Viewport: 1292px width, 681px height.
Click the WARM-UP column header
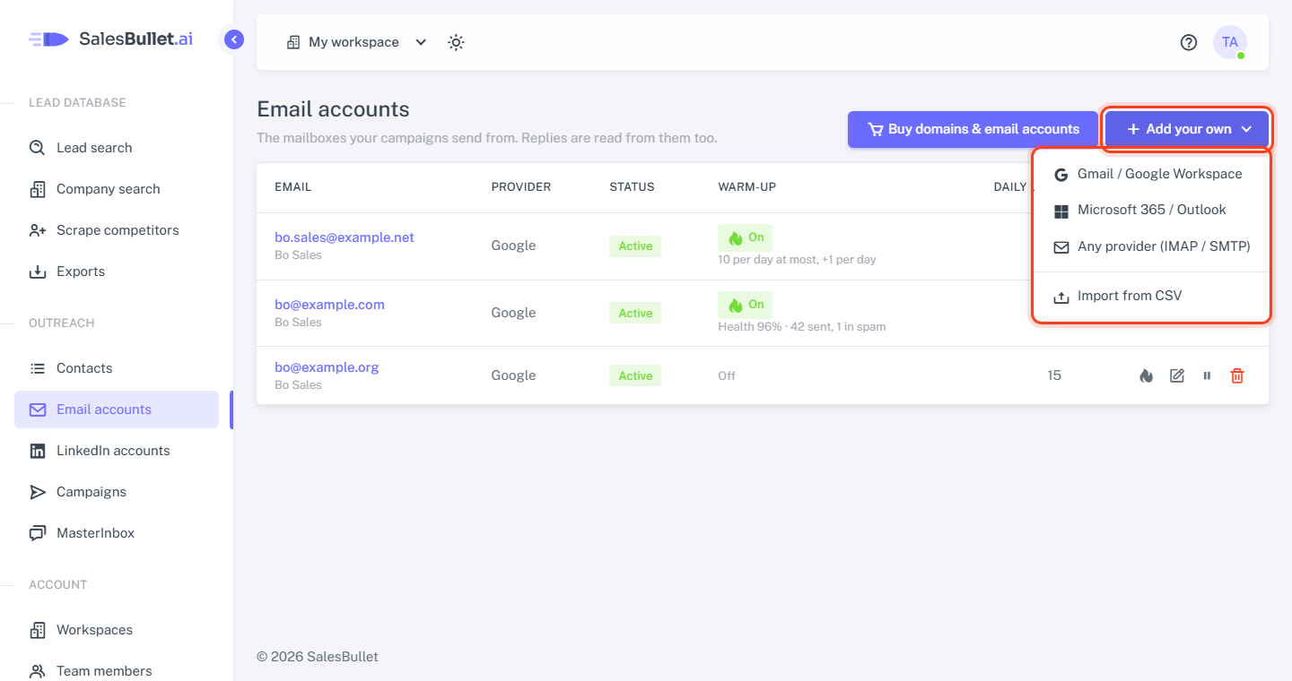[x=746, y=187]
